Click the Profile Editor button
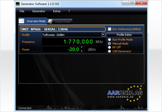 click(x=124, y=35)
